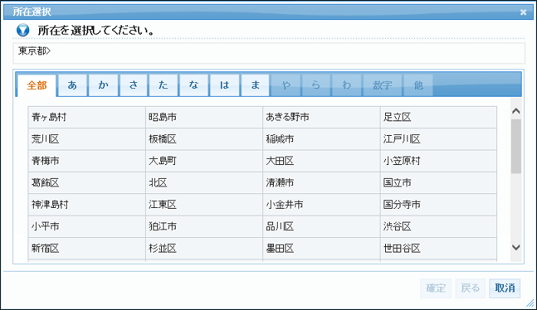Pick 江戸川区 from the list
Viewport: 537px width, 310px height.
click(401, 139)
